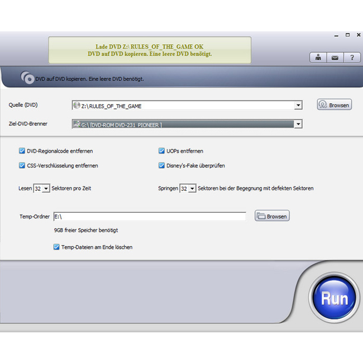363x363 pixels.
Task: Click the Temp-Ordner path input field
Action: pos(149,216)
